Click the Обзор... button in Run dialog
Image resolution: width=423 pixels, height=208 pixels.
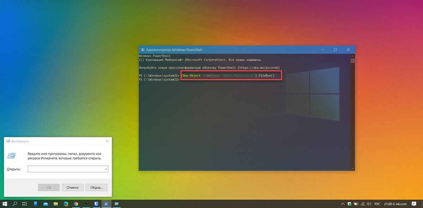(96, 188)
